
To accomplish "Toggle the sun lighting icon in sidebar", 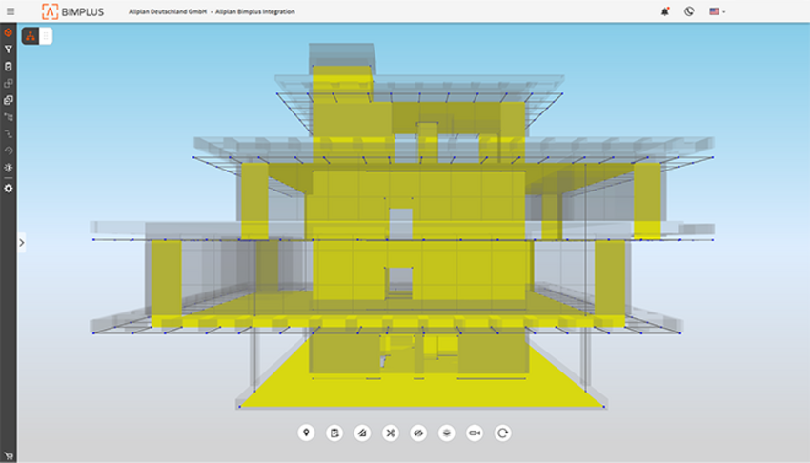I will click(x=9, y=168).
